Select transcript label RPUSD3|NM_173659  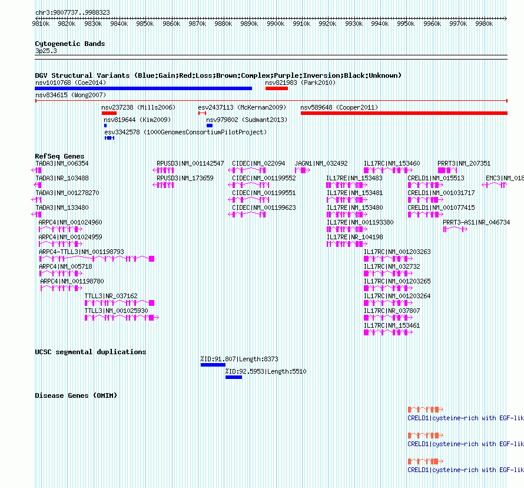[185, 178]
